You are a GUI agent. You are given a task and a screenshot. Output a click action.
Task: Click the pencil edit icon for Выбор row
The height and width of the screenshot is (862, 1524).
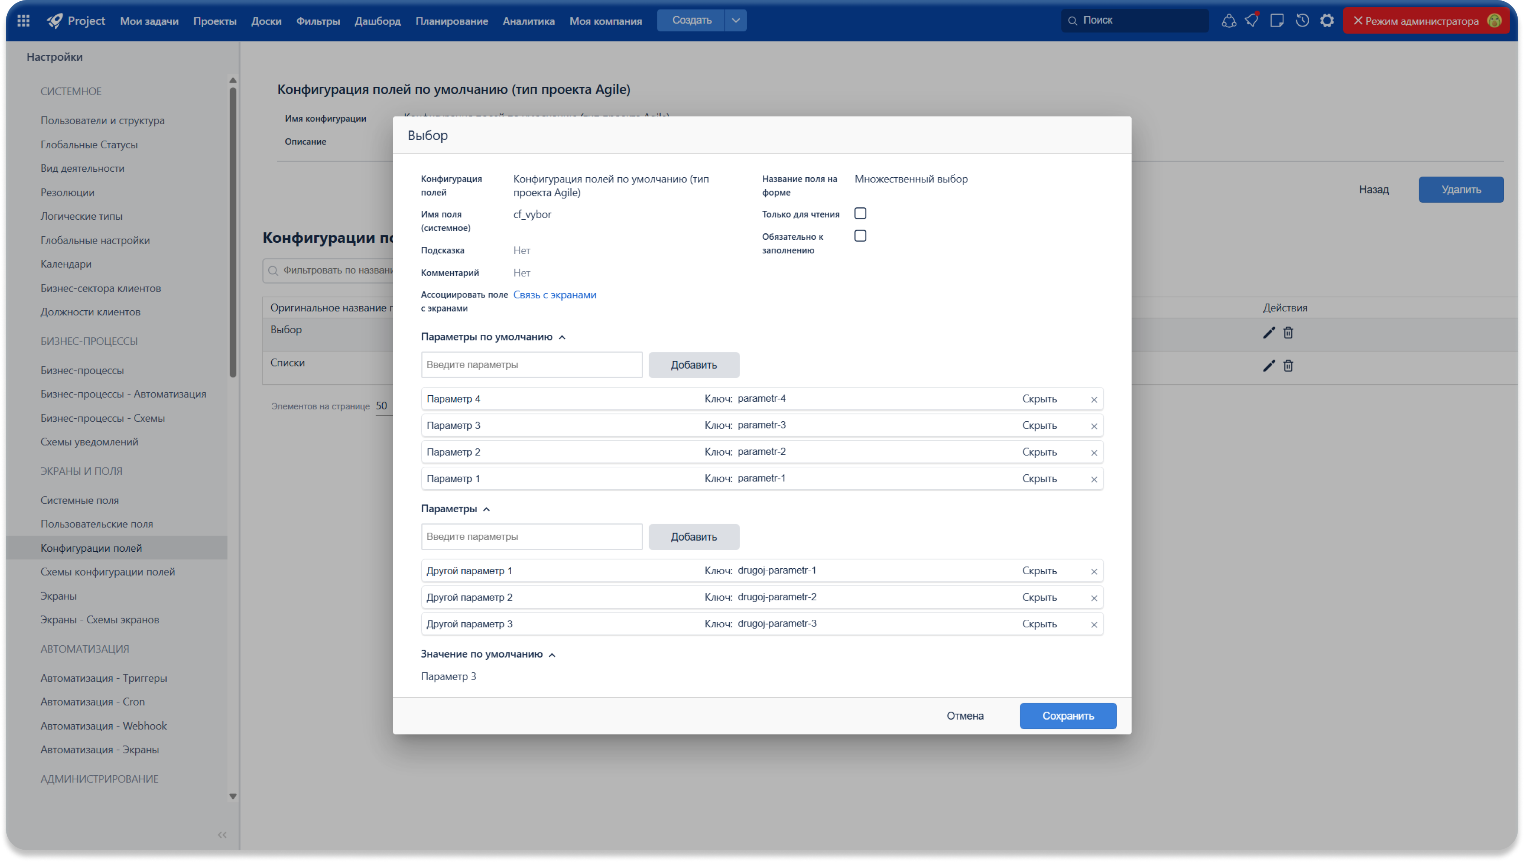(x=1268, y=333)
